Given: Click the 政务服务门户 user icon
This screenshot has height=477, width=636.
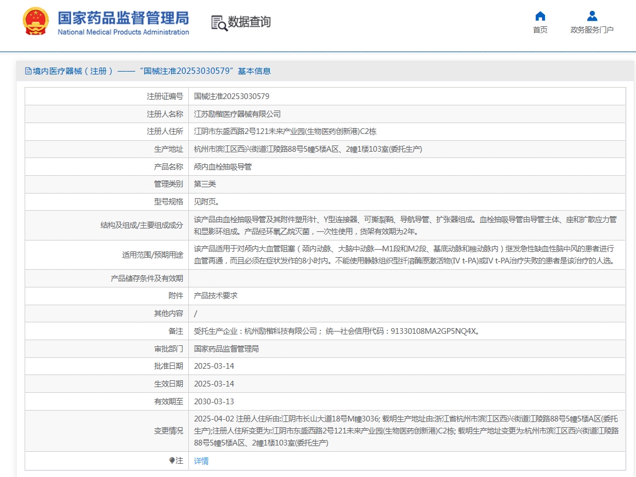Looking at the screenshot, I should click(592, 16).
